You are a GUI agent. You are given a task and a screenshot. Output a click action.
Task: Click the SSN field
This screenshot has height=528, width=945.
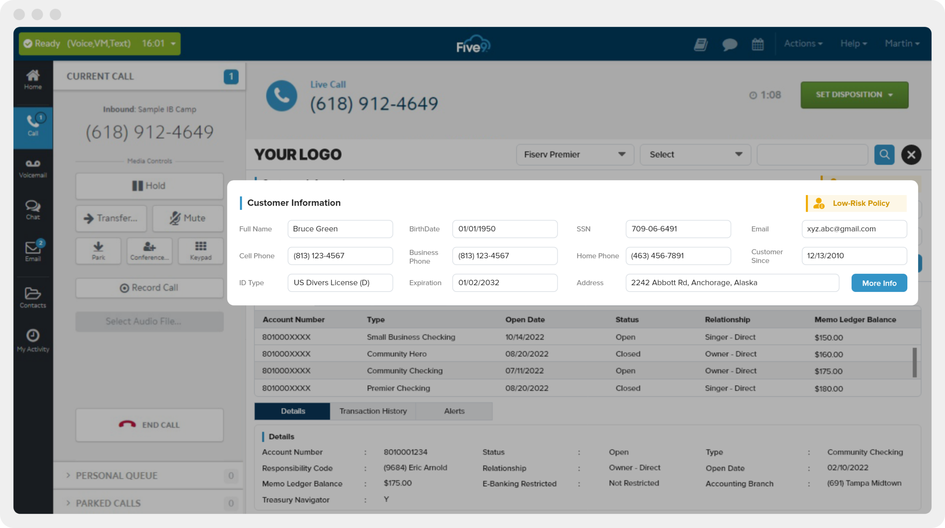pyautogui.click(x=678, y=229)
